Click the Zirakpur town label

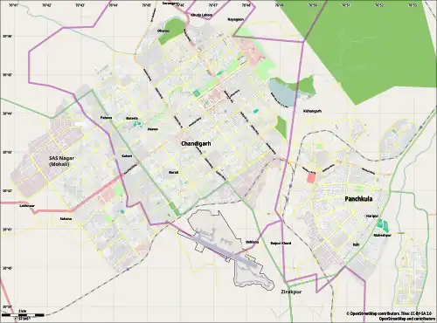pyautogui.click(x=291, y=292)
